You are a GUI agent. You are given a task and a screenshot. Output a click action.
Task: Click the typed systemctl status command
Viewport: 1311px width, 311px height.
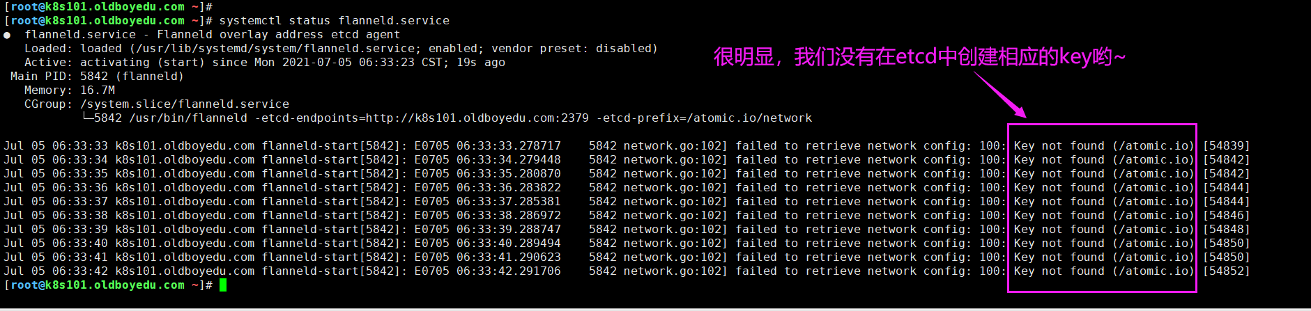tap(334, 21)
